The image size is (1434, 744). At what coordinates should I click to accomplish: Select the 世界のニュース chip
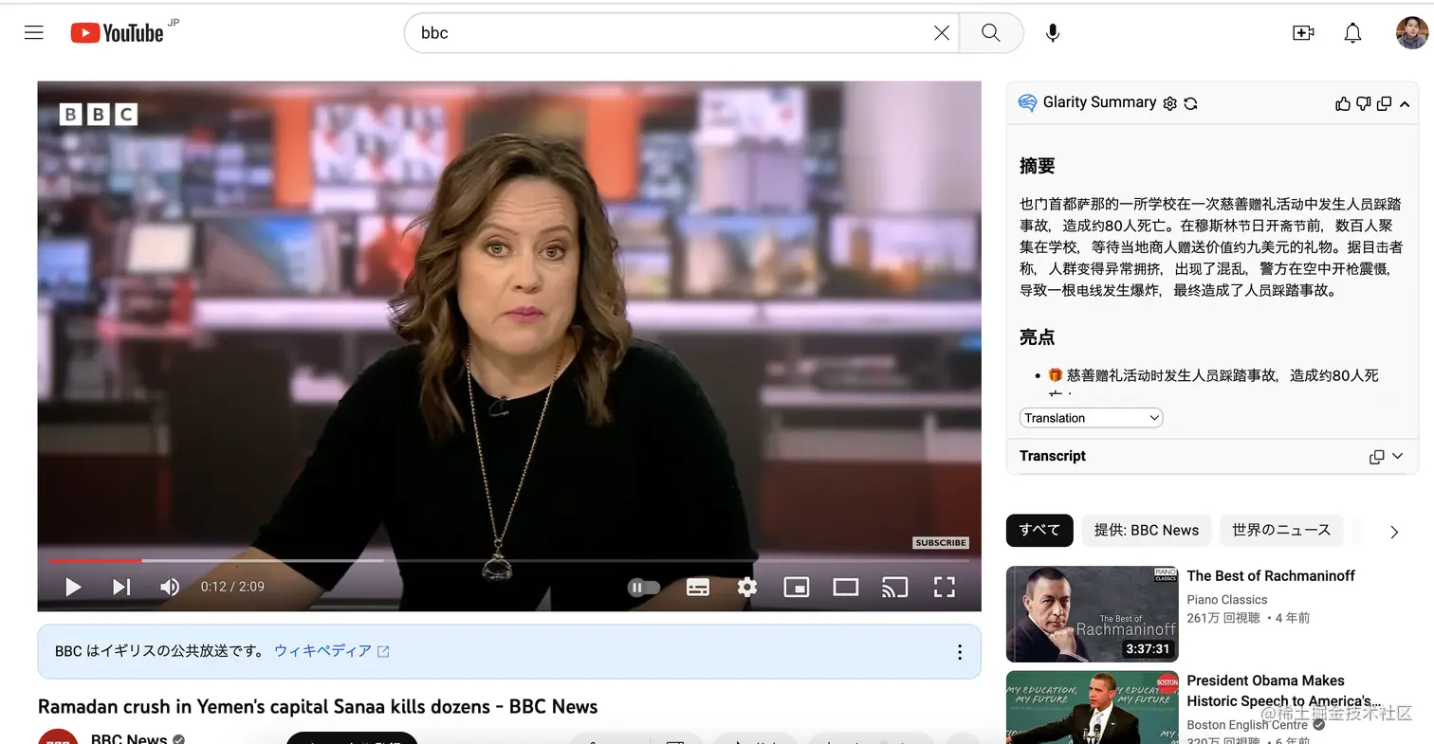click(x=1281, y=531)
